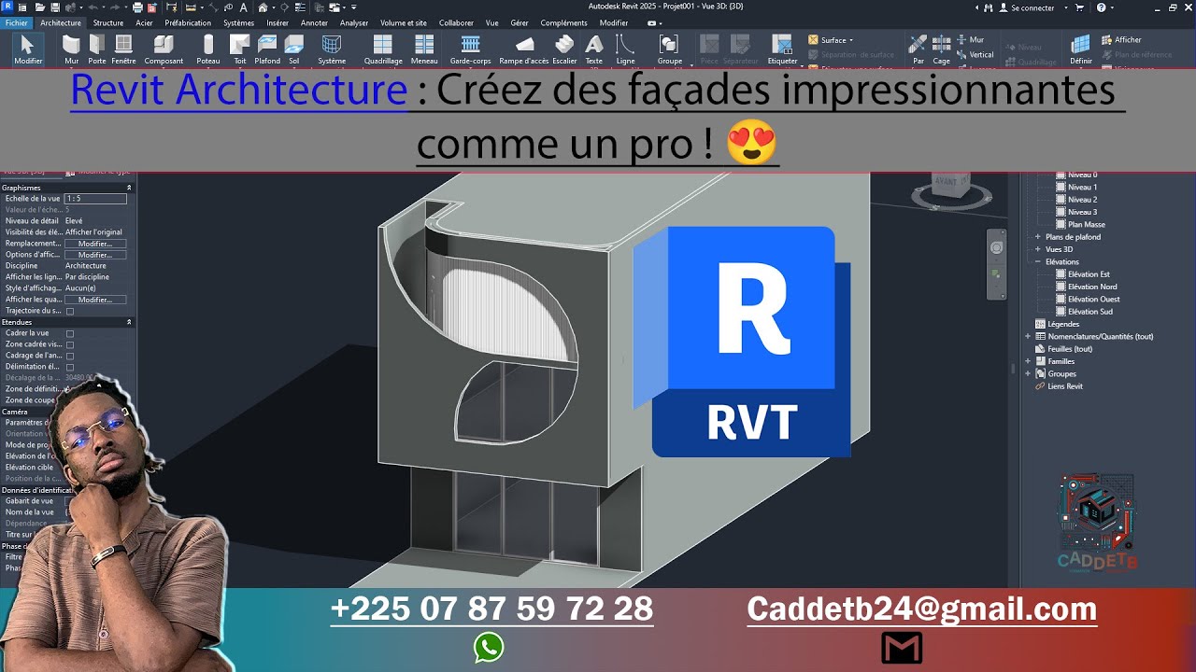Activate the Poteau column tool
Viewport: 1196px width, 672px height.
point(208,49)
